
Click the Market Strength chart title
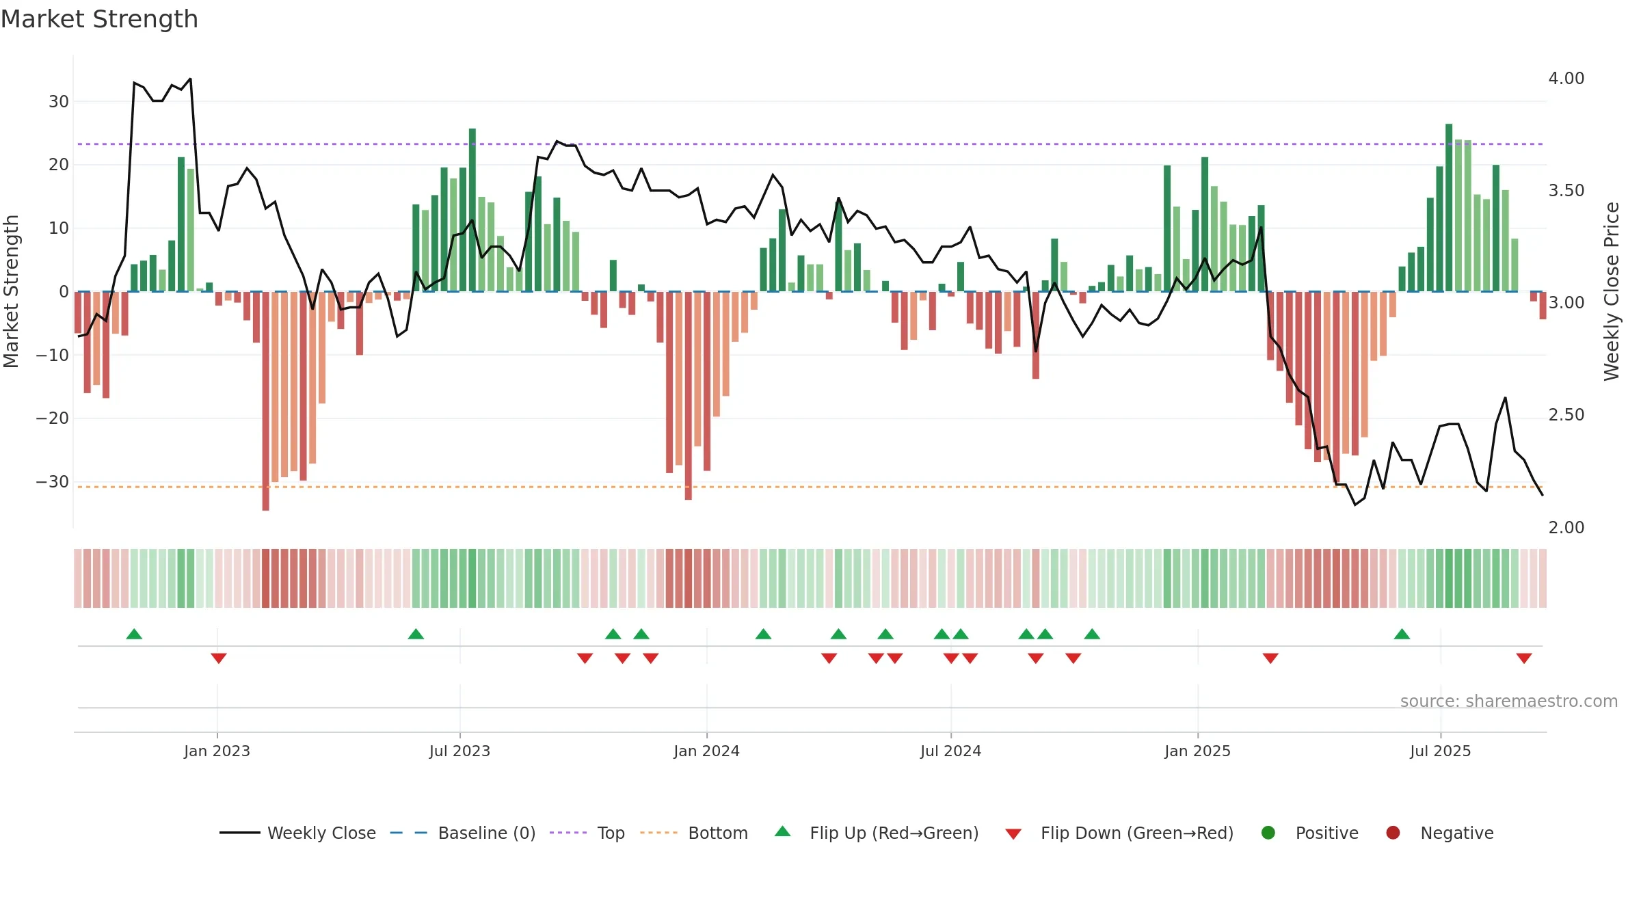coord(99,19)
